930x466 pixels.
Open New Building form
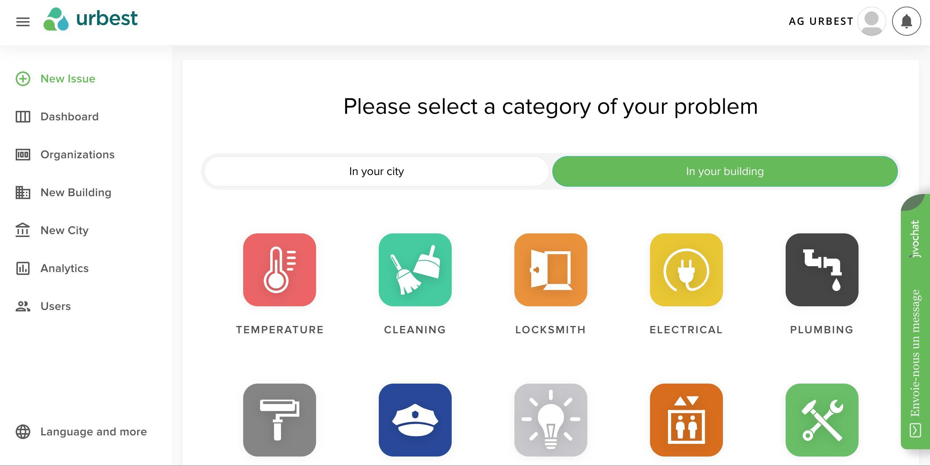75,192
